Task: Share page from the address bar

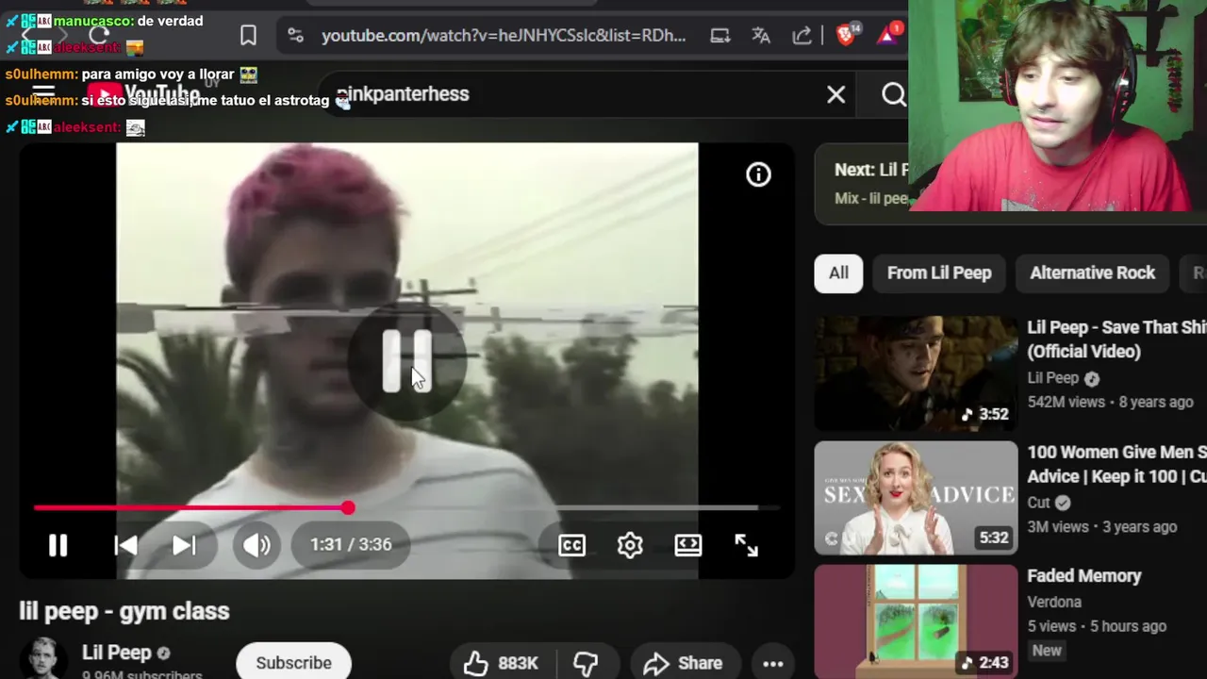Action: (802, 36)
